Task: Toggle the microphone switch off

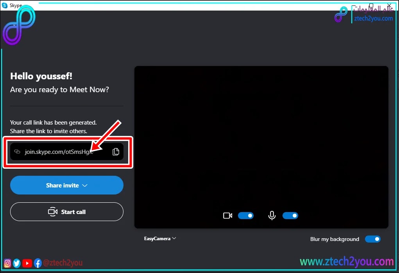Action: click(x=290, y=216)
